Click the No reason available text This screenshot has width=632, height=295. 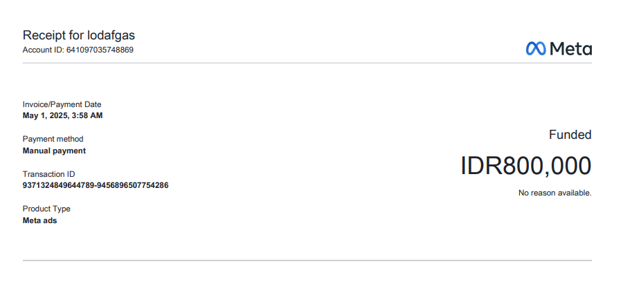point(554,193)
